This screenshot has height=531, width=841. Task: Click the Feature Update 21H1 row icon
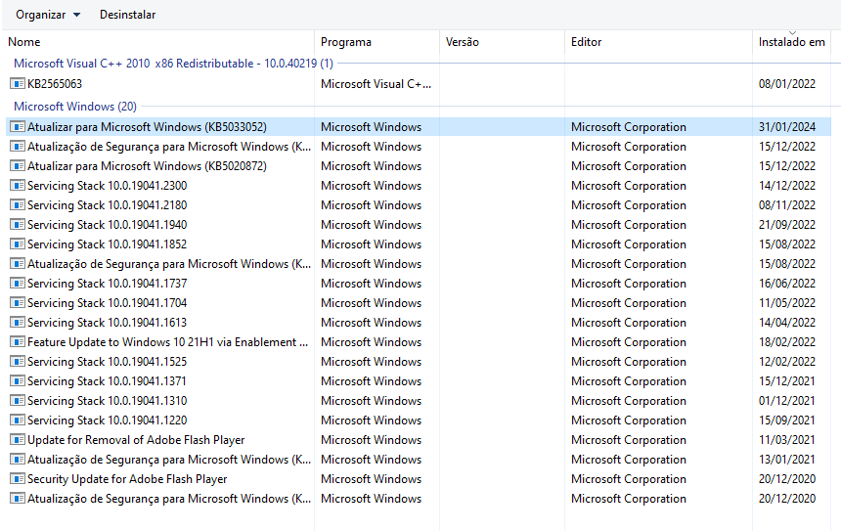click(18, 342)
